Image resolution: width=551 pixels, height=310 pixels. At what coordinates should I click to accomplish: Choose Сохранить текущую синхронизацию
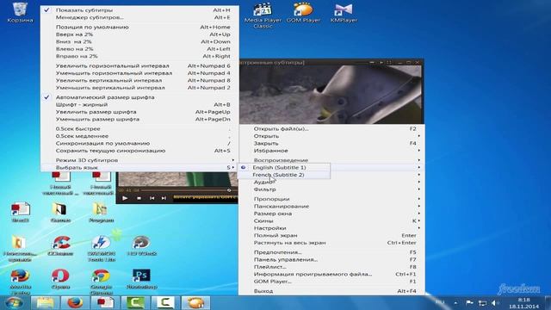pyautogui.click(x=139, y=151)
